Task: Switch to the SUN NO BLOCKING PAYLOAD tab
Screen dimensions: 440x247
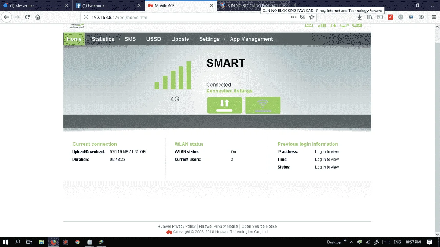Action: click(253, 5)
